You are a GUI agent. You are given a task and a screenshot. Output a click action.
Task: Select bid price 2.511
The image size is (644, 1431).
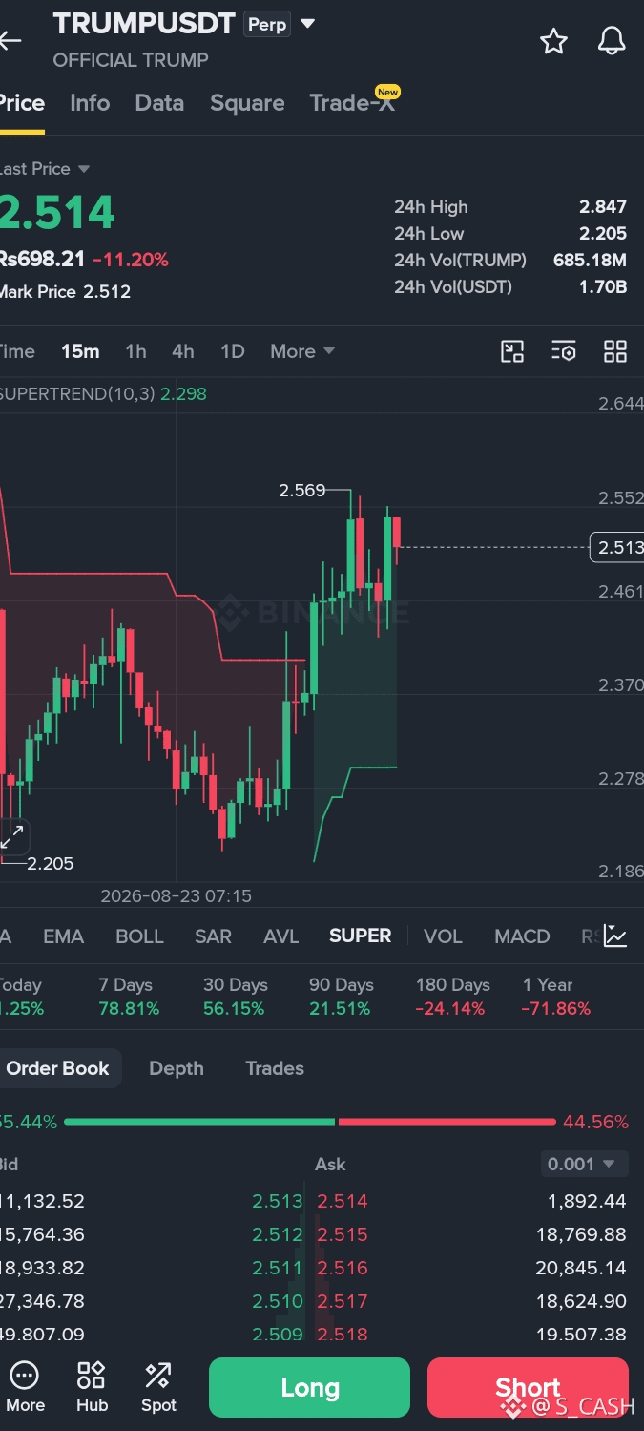278,1268
